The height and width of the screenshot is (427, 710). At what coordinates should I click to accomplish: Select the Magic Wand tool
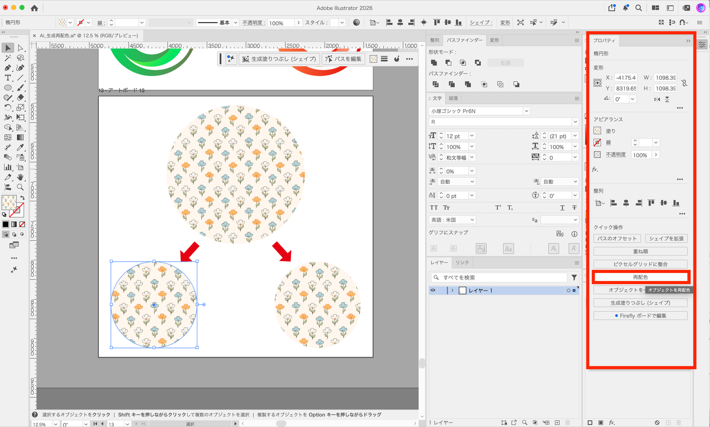[x=8, y=58]
